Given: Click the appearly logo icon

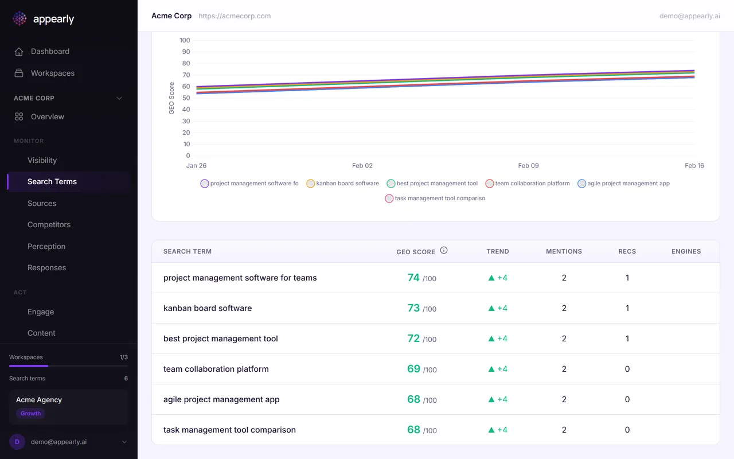Looking at the screenshot, I should coord(19,18).
